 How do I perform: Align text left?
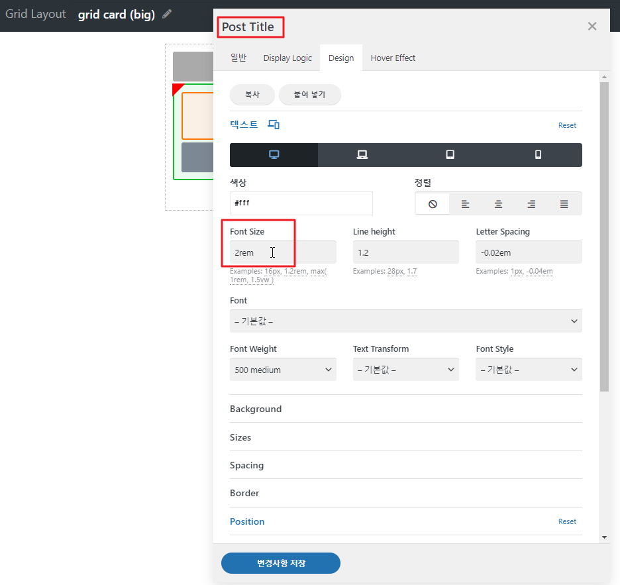point(466,203)
